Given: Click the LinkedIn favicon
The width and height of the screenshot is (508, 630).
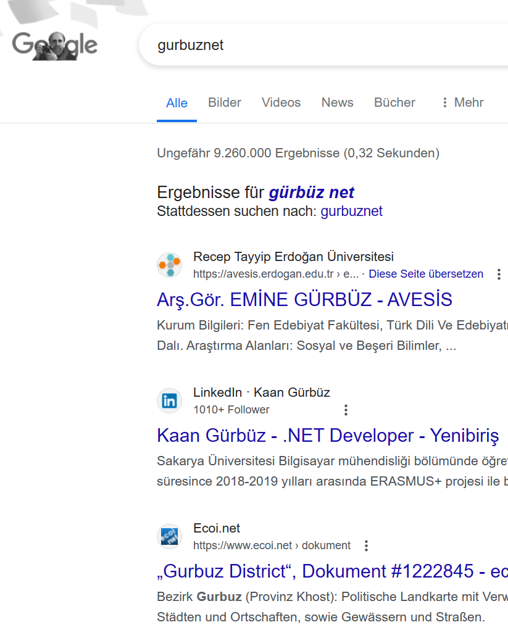Looking at the screenshot, I should point(170,401).
